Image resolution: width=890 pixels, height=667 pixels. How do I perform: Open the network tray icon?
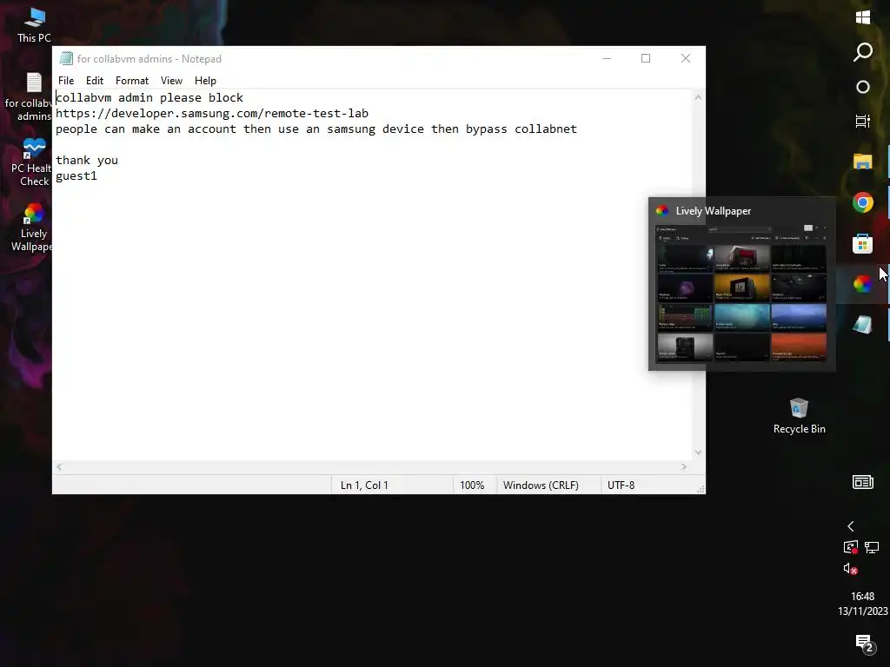pos(872,547)
